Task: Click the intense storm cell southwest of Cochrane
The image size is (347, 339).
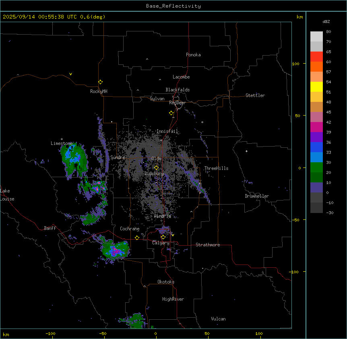Action: pos(115,251)
